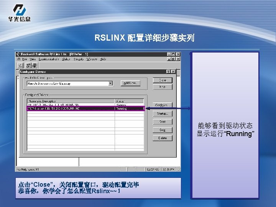Screen dimensions: 276x207
Task: Click the Startup... button
Action: 163,113
